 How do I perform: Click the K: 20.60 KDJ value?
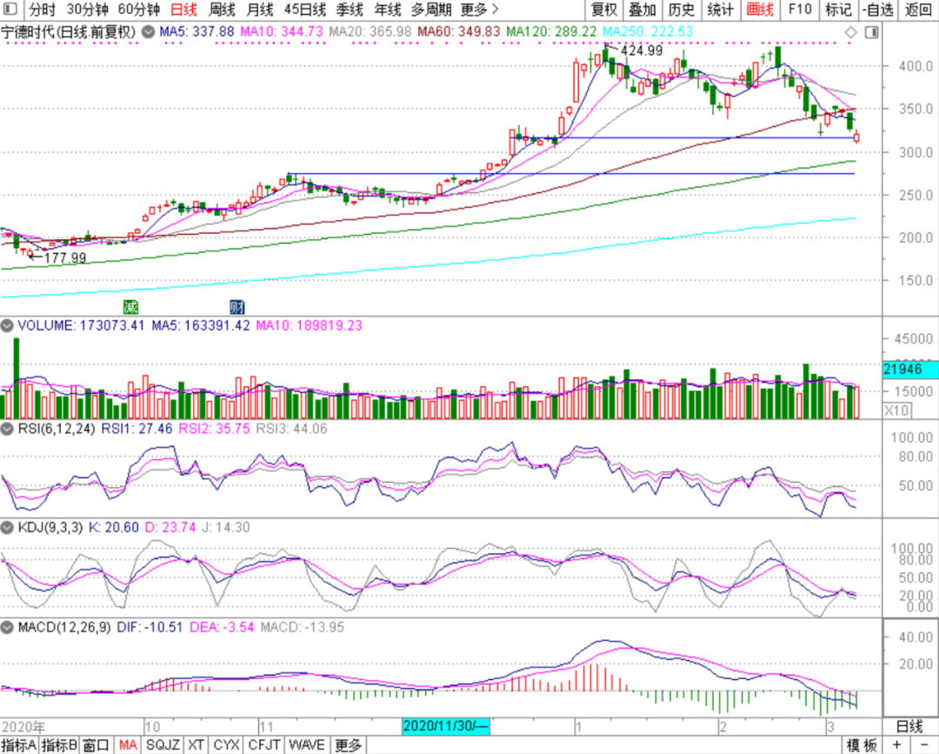[x=114, y=528]
